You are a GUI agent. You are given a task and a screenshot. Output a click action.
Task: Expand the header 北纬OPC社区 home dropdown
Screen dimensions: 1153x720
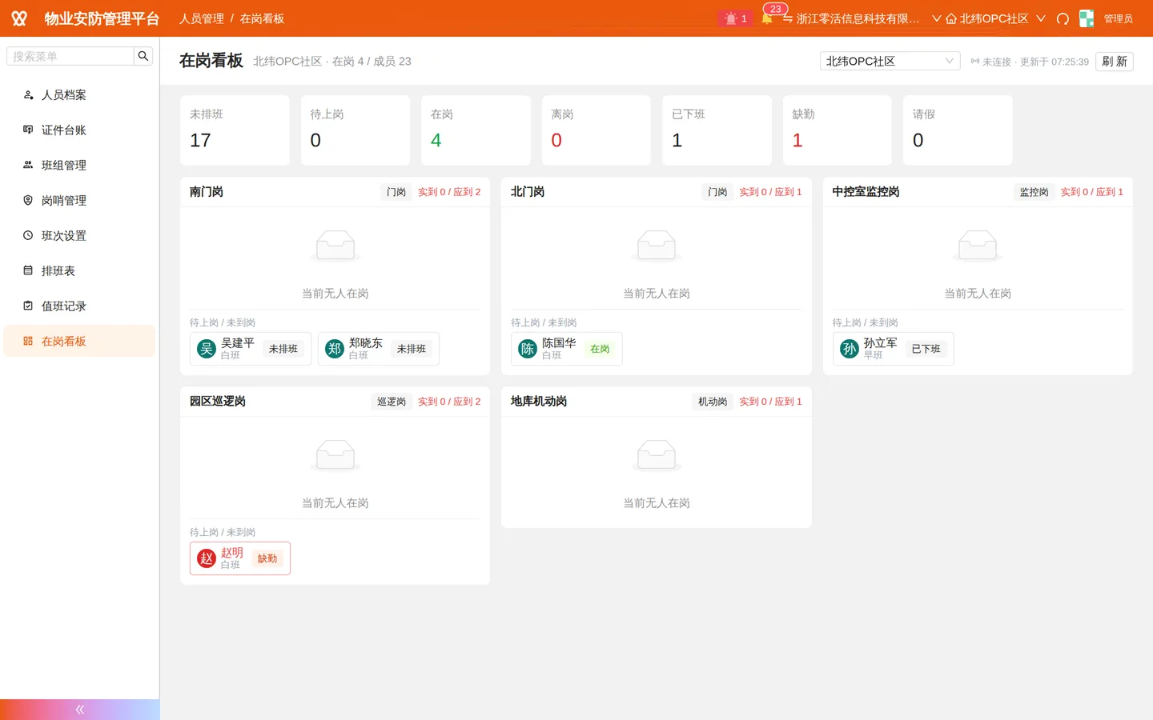pyautogui.click(x=995, y=18)
